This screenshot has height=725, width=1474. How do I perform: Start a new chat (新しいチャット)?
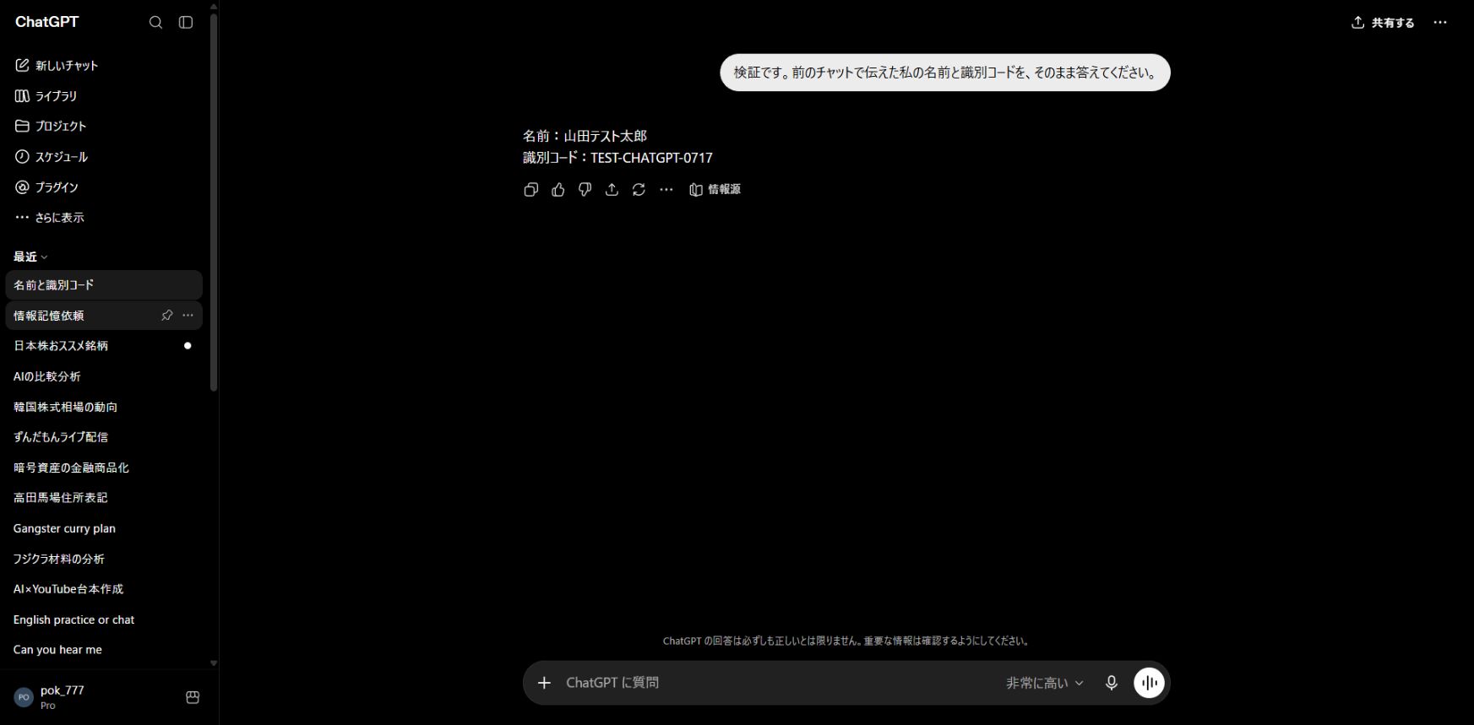[103, 65]
